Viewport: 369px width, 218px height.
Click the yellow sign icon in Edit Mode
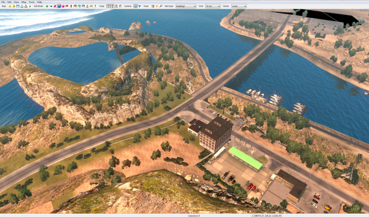91,6
